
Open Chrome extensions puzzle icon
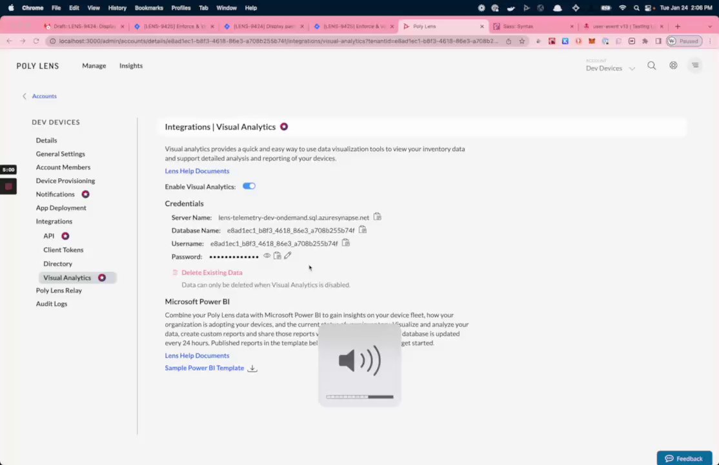click(645, 41)
